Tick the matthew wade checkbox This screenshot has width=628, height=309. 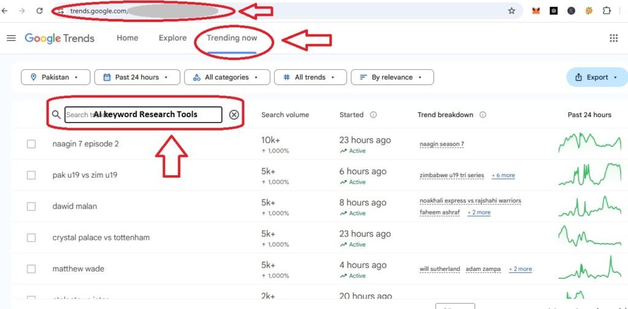tap(31, 269)
